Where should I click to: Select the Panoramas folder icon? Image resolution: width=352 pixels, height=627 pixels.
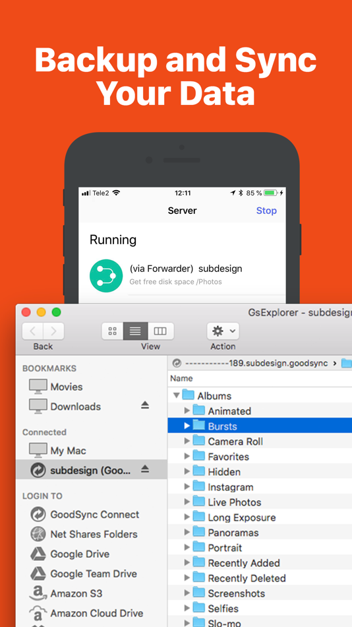pyautogui.click(x=198, y=532)
